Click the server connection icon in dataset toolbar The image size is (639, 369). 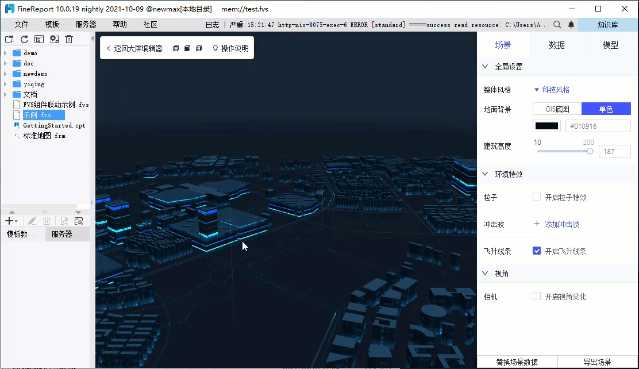(x=79, y=221)
